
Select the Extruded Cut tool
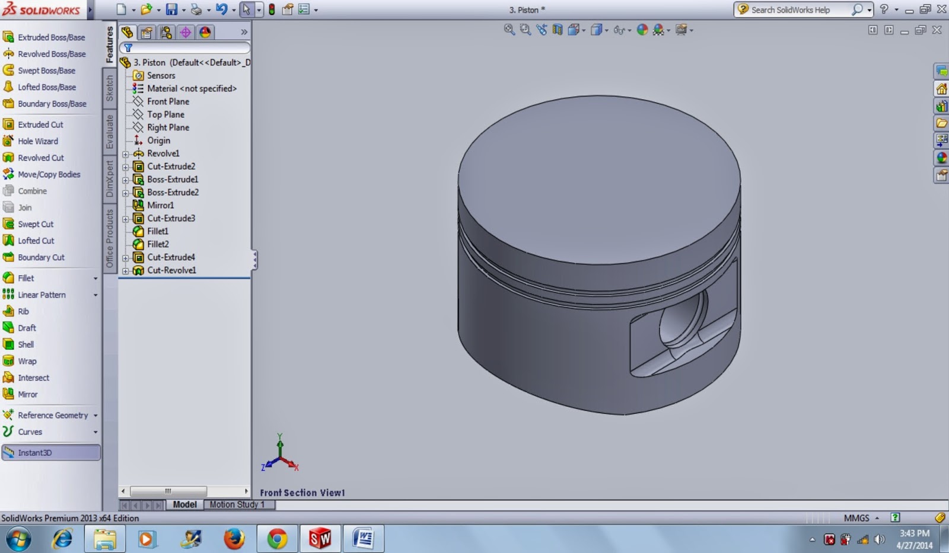tap(33, 124)
